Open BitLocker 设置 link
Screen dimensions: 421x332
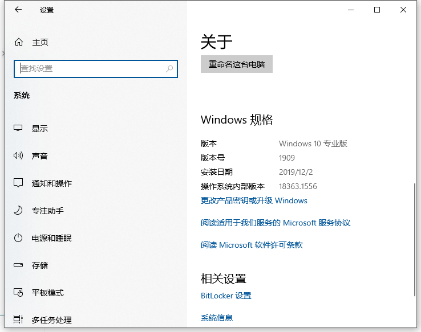point(226,296)
